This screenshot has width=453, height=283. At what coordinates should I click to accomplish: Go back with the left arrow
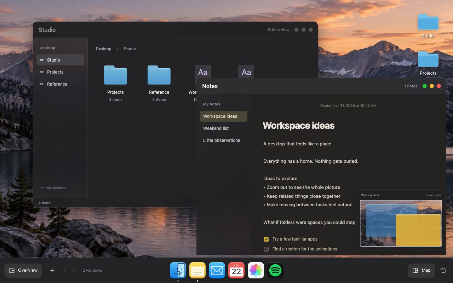click(64, 270)
